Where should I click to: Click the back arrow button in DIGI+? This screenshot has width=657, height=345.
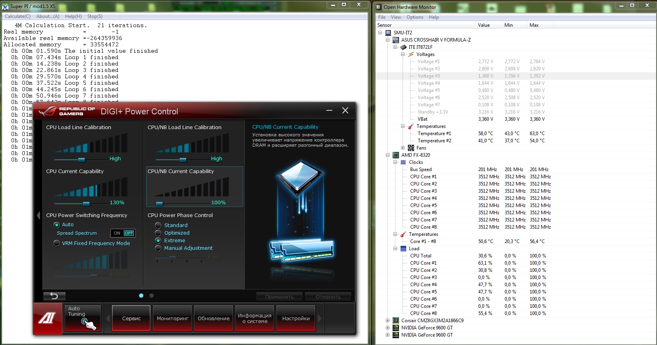pos(54,296)
